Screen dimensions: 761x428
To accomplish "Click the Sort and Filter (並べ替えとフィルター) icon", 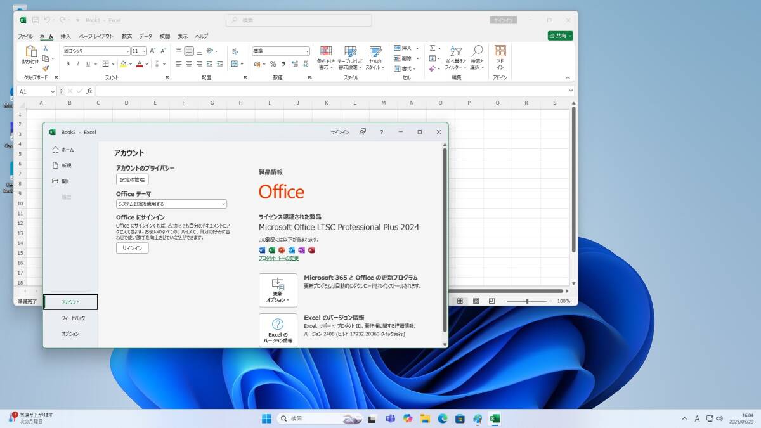I will click(455, 58).
